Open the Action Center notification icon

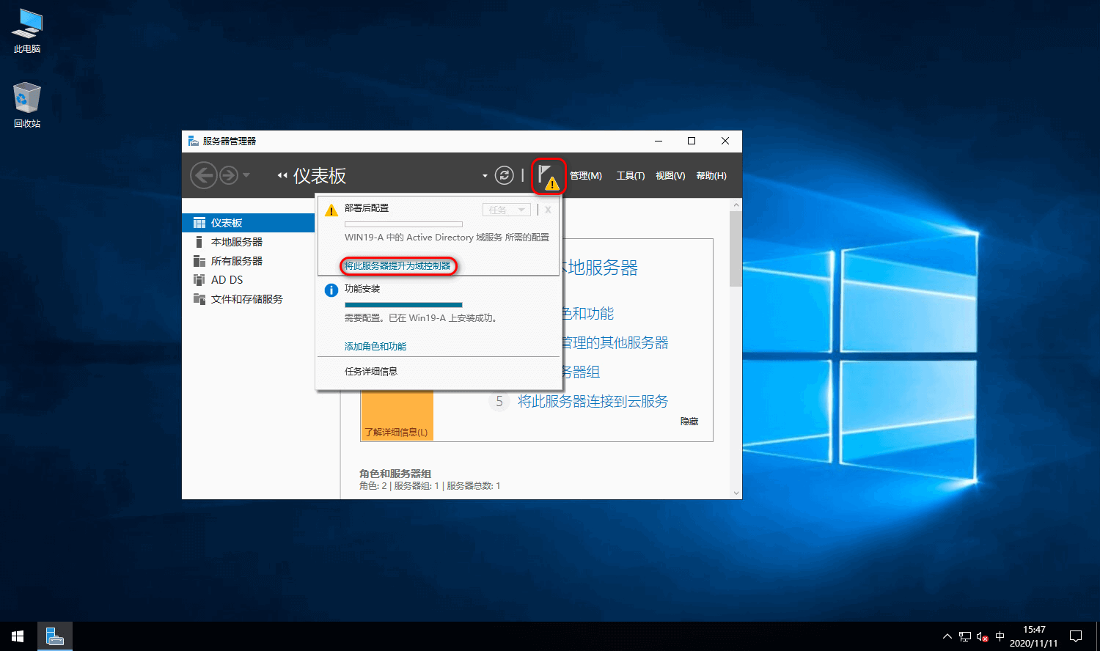click(x=1076, y=636)
